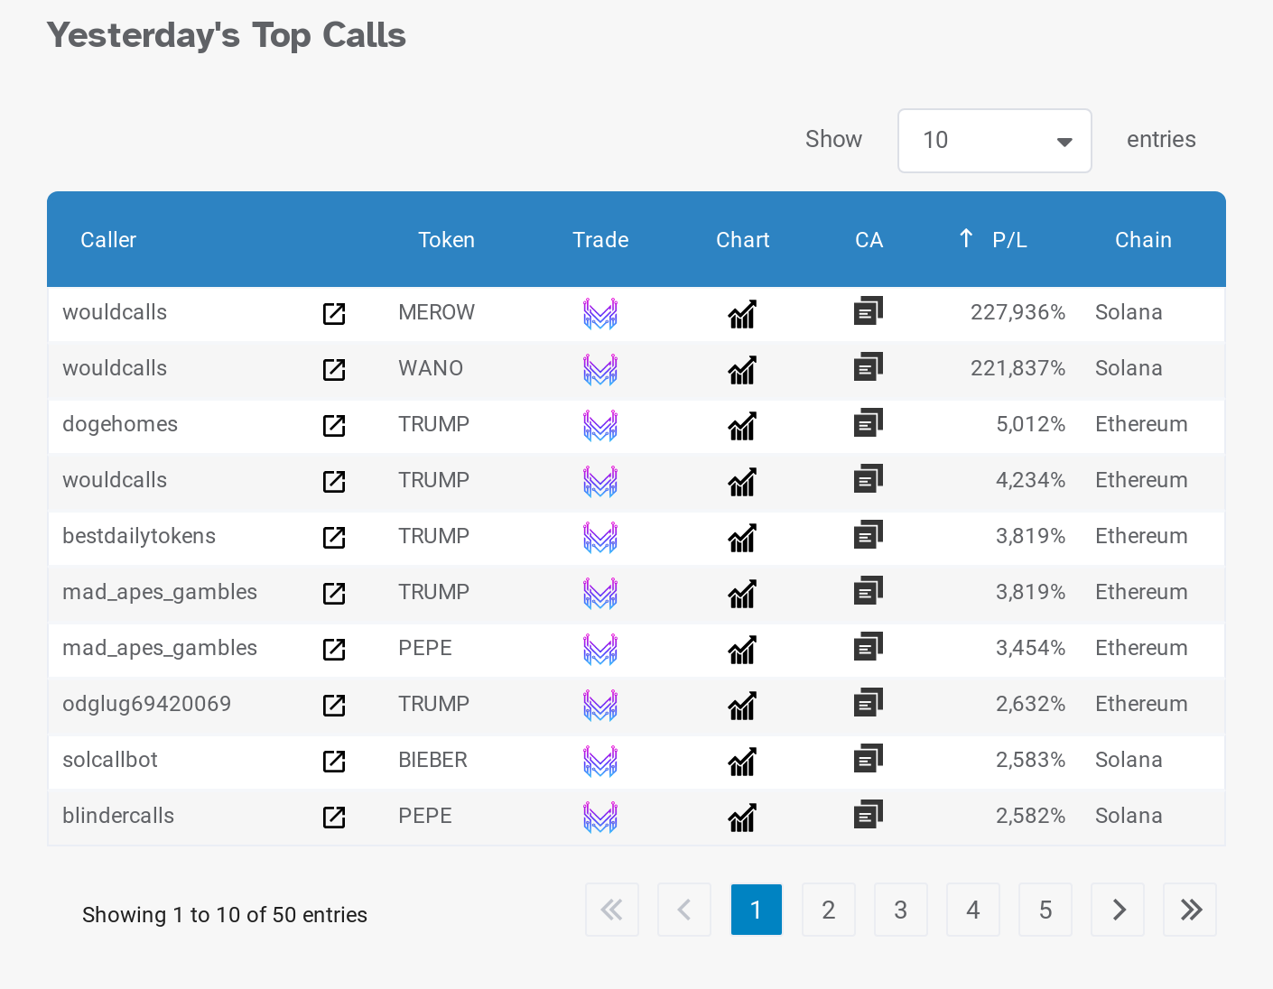
Task: Copy contract address for MEROW token
Action: pyautogui.click(x=868, y=310)
